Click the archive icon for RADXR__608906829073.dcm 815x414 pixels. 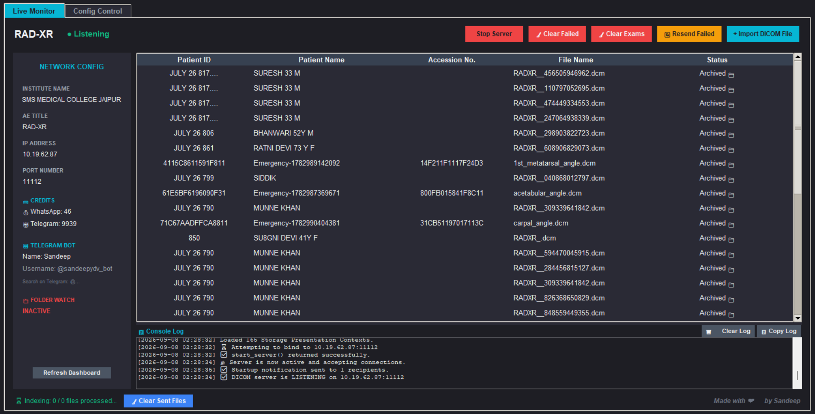731,150
